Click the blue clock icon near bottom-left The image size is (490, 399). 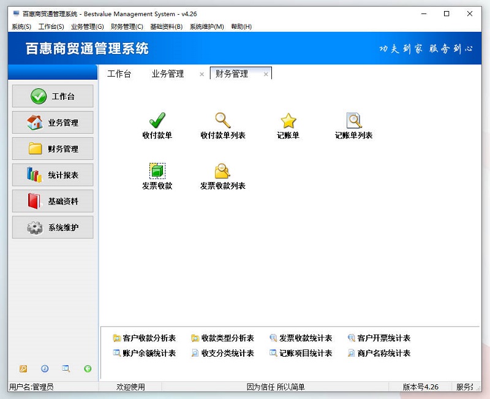pos(45,369)
